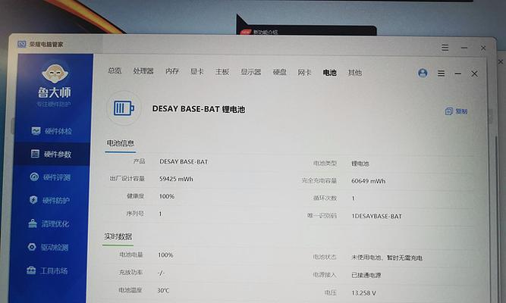The height and width of the screenshot is (303, 506).
Task: Open 驱动检测 in sidebar
Action: pos(49,247)
